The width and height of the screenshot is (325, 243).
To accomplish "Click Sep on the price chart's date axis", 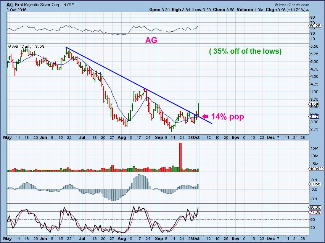I will (159, 137).
